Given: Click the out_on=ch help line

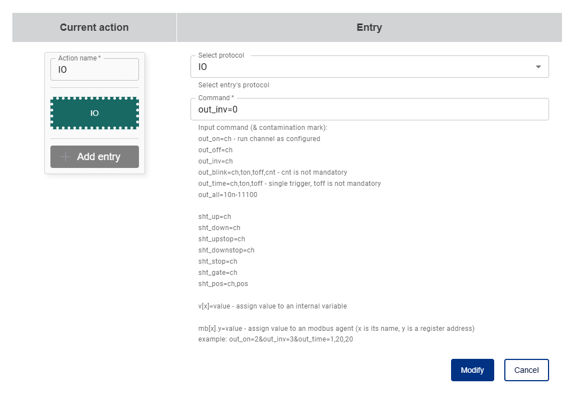Looking at the screenshot, I should tap(259, 138).
